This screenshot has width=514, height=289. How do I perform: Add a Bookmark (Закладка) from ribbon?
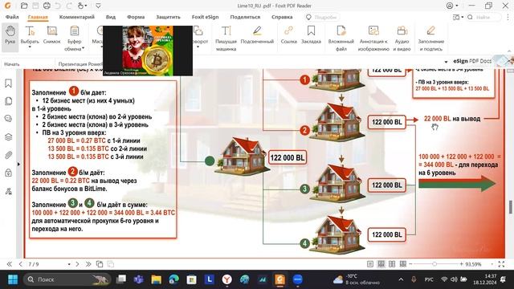(x=311, y=35)
